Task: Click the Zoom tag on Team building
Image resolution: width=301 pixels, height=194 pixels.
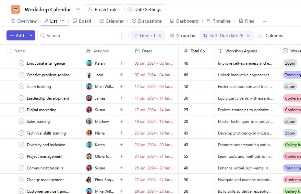Action: click(x=290, y=87)
